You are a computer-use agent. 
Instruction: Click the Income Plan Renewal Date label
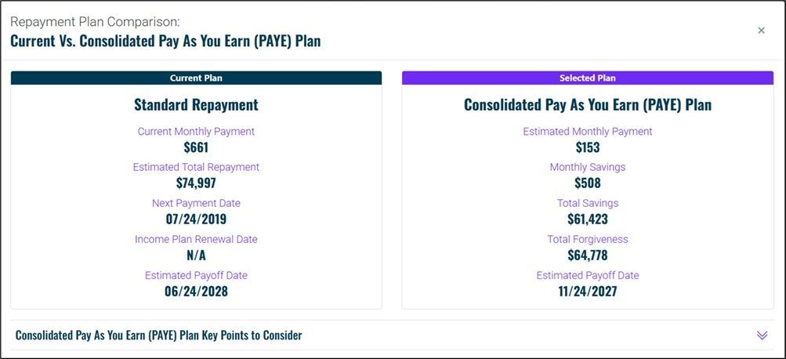coord(196,239)
